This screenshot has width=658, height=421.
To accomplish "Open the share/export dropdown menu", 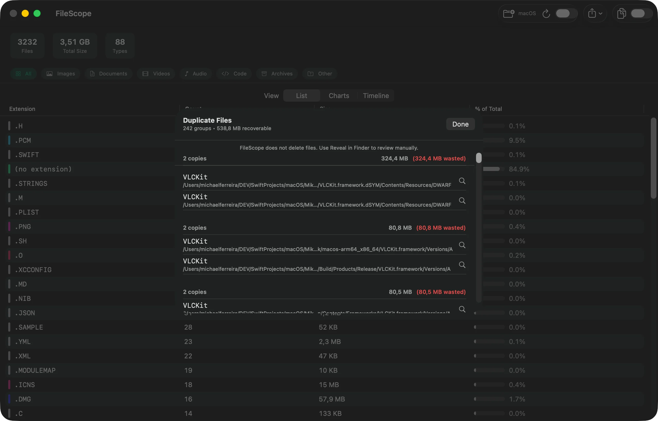I will (595, 13).
